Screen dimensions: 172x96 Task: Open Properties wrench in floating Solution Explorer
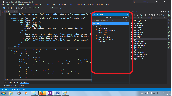[123, 17]
